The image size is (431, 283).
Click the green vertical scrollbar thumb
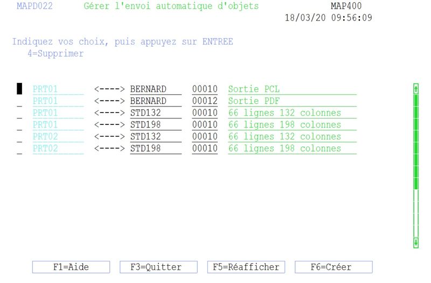(x=416, y=141)
